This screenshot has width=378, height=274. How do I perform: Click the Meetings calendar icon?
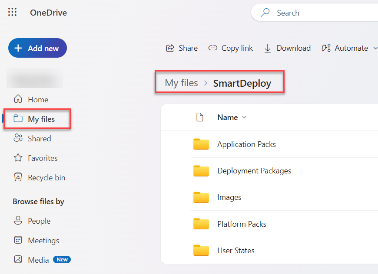(18, 240)
